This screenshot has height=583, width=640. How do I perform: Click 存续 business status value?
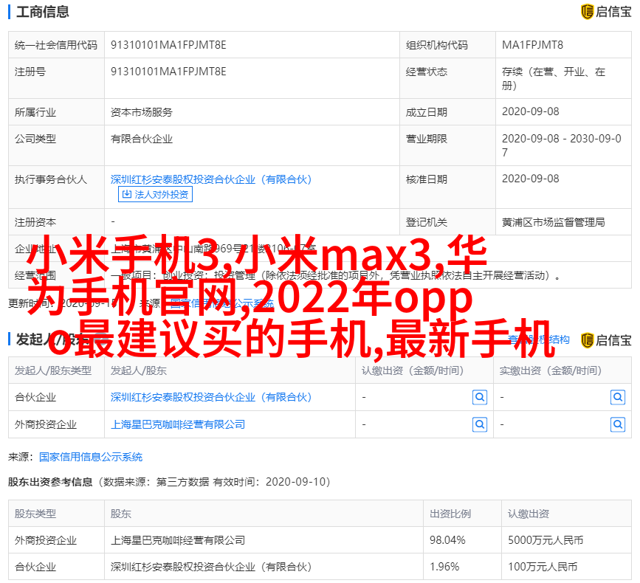pos(553,78)
